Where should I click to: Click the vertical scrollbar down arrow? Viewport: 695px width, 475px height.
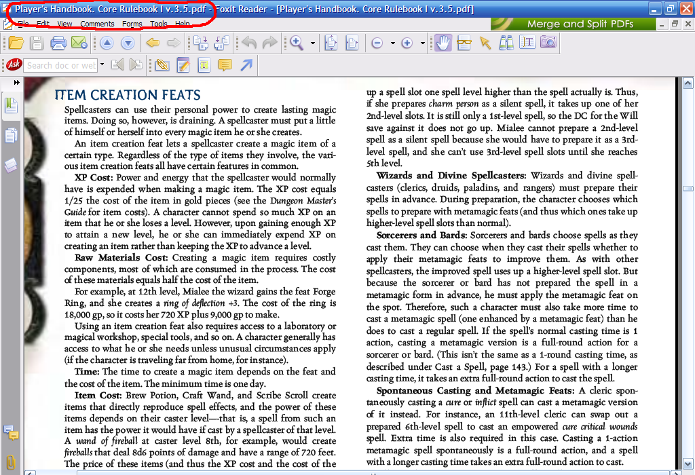coord(688,464)
